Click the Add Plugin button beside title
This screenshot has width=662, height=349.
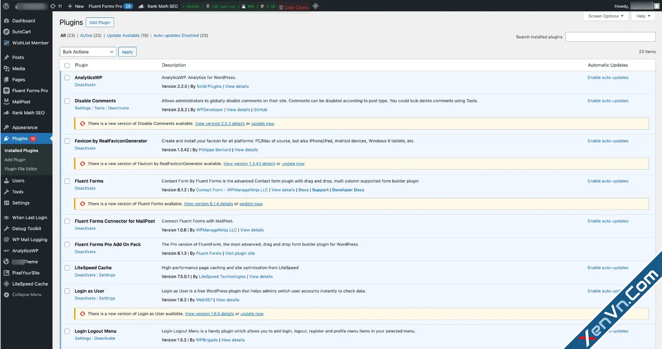click(x=100, y=23)
